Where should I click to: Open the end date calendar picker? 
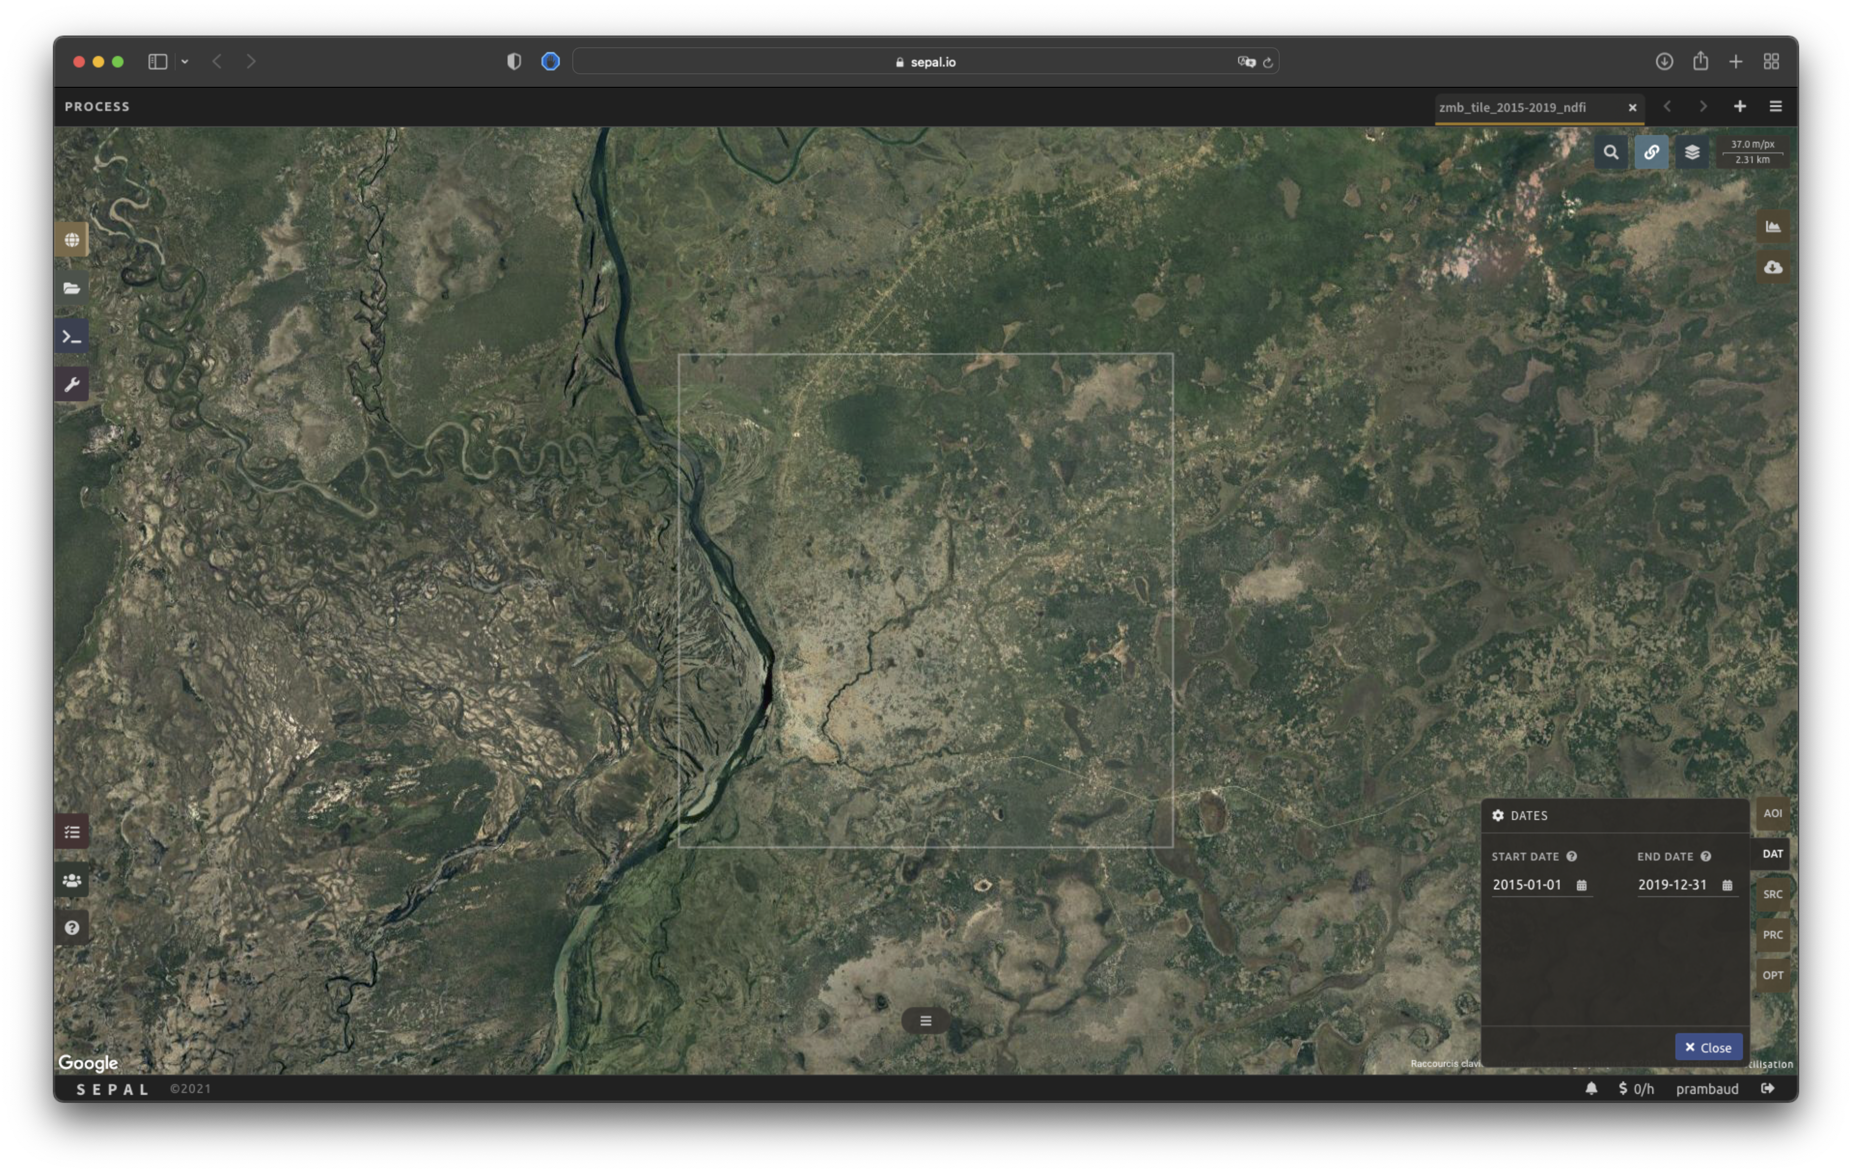(x=1727, y=886)
